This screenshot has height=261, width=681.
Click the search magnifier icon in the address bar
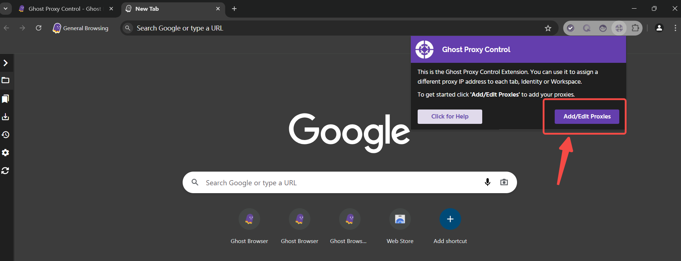(128, 28)
